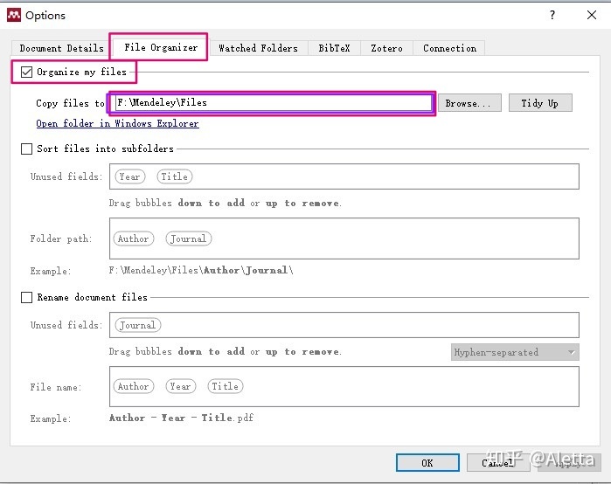Open folder in Windows Explorer link
The image size is (611, 484).
[117, 123]
